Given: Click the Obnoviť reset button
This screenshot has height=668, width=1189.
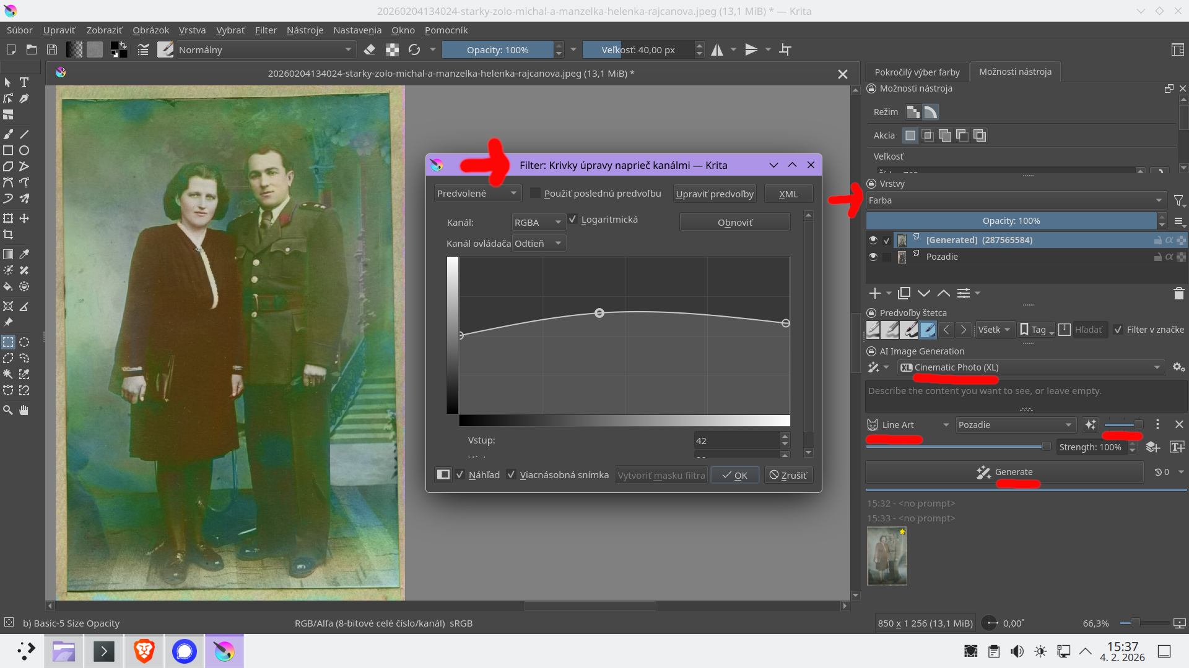Looking at the screenshot, I should pyautogui.click(x=734, y=222).
